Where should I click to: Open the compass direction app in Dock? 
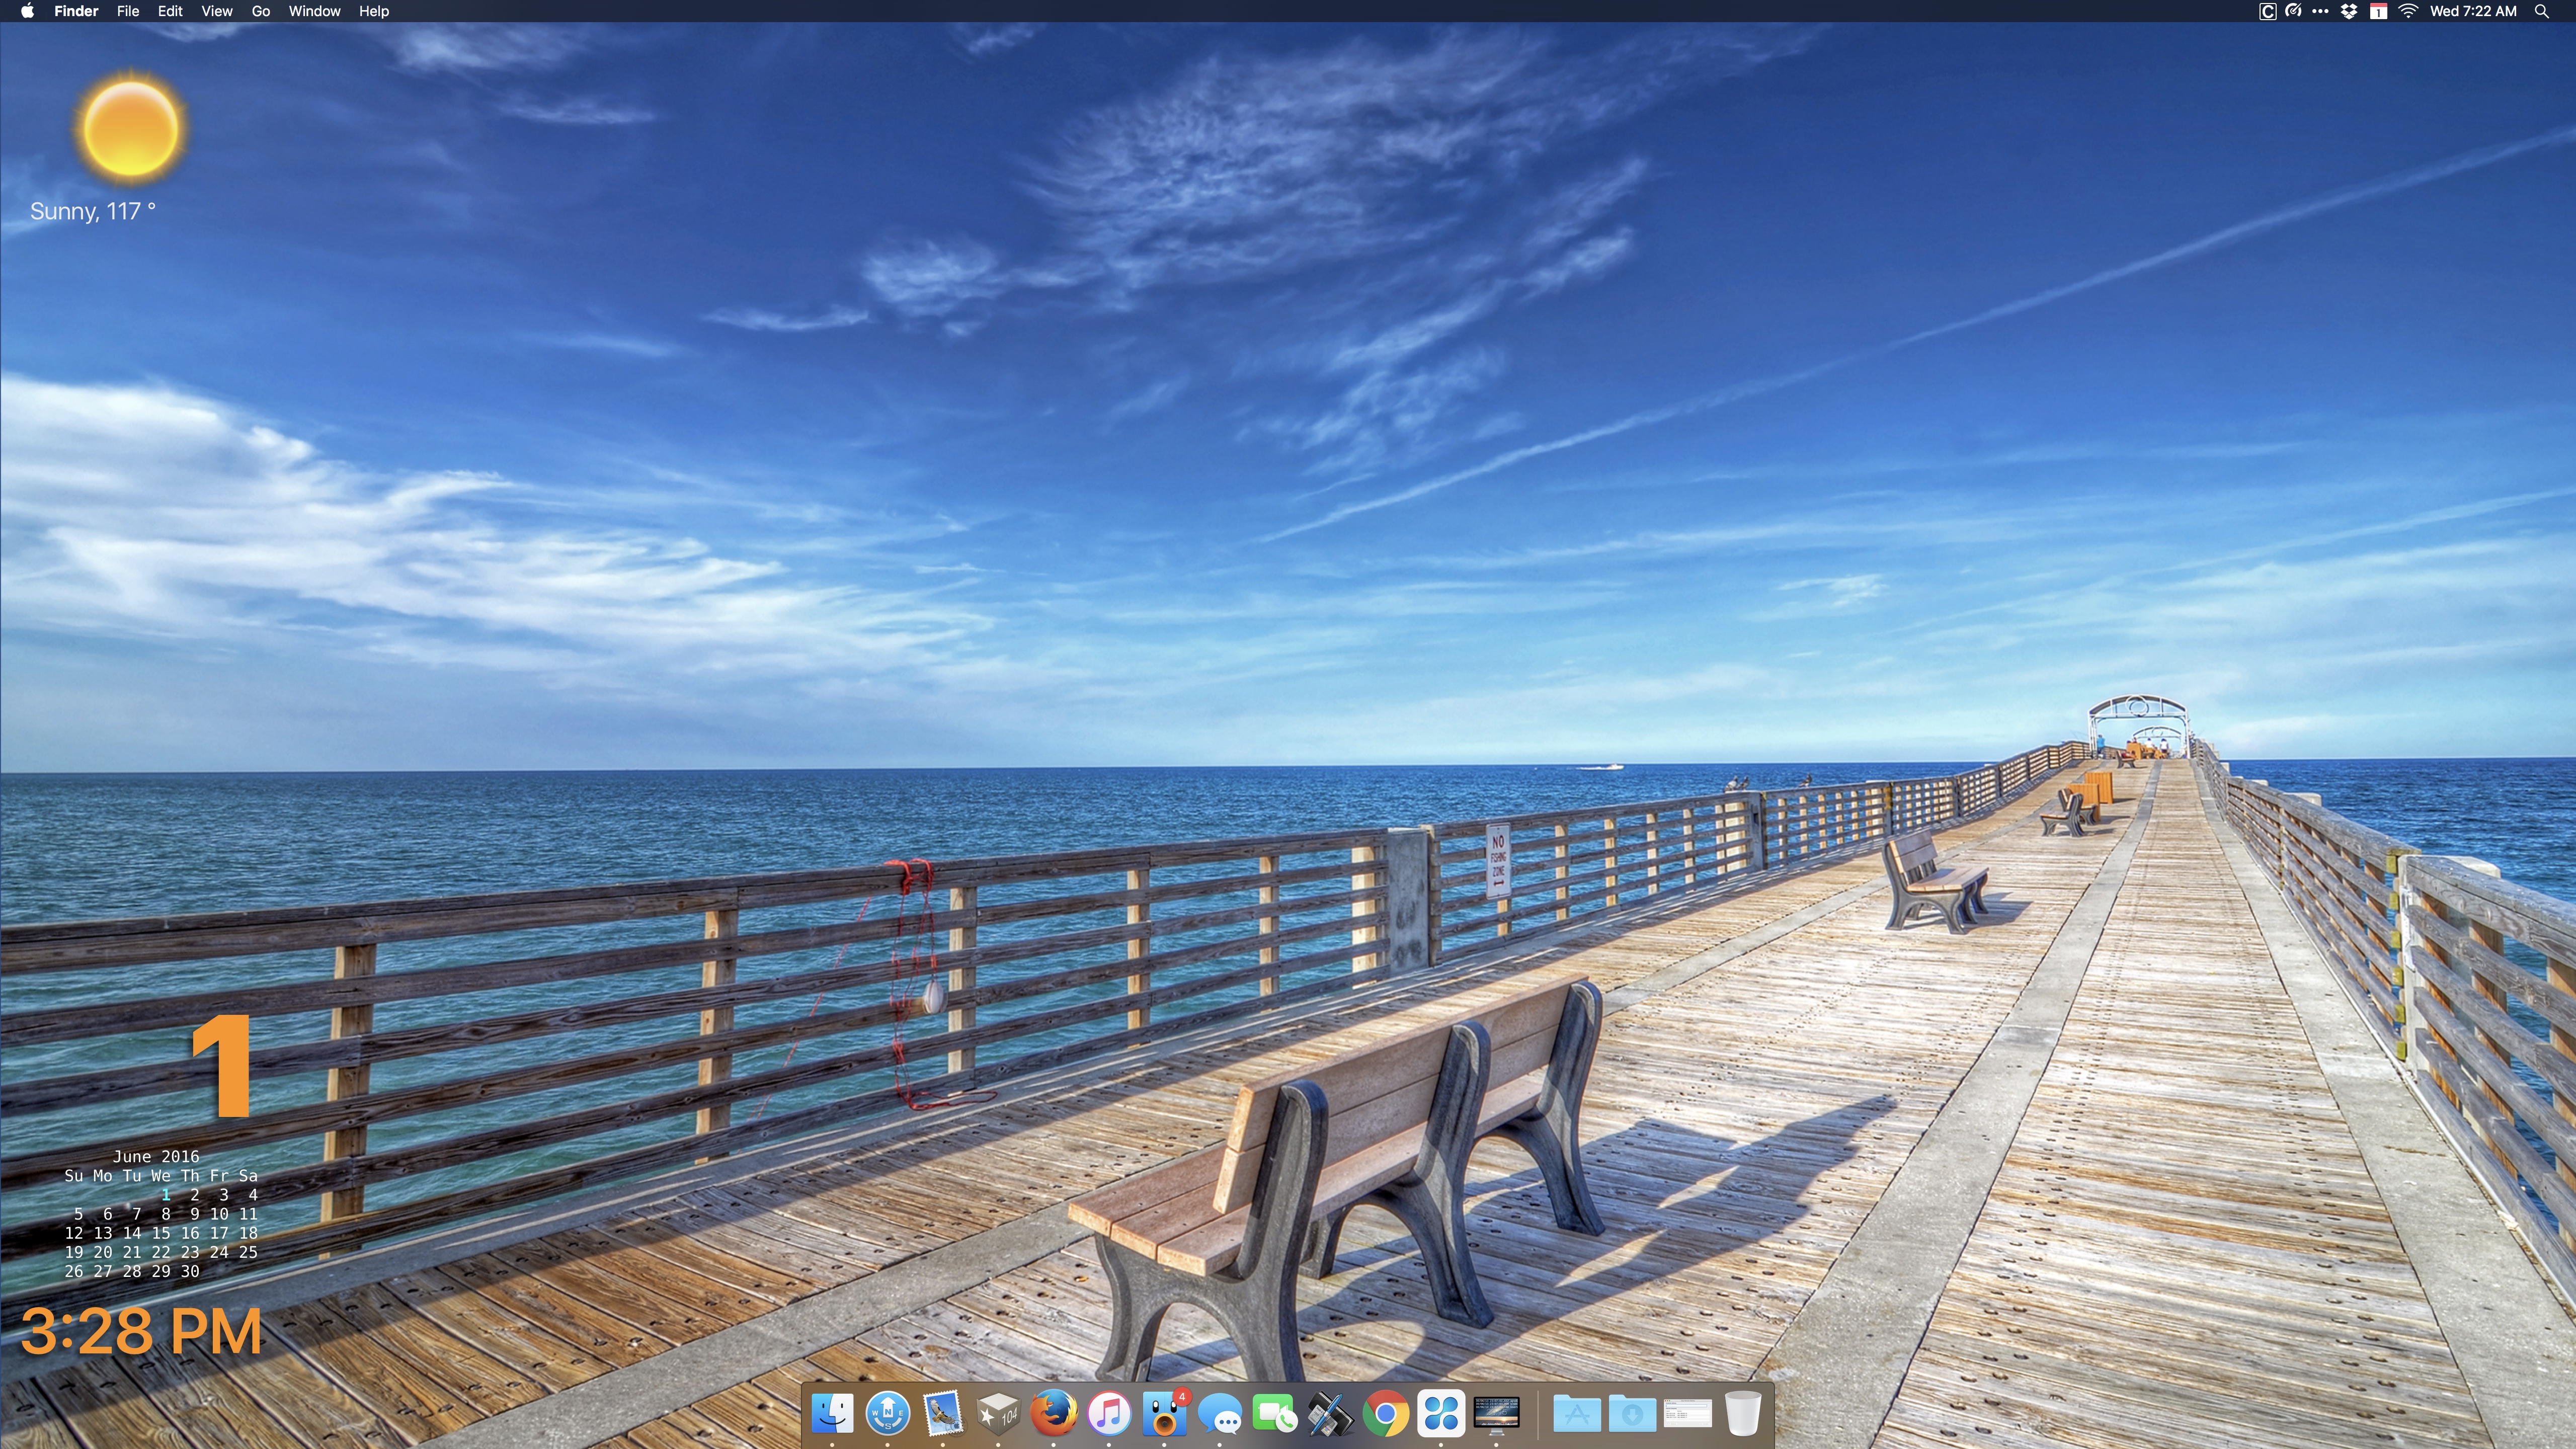[887, 1414]
